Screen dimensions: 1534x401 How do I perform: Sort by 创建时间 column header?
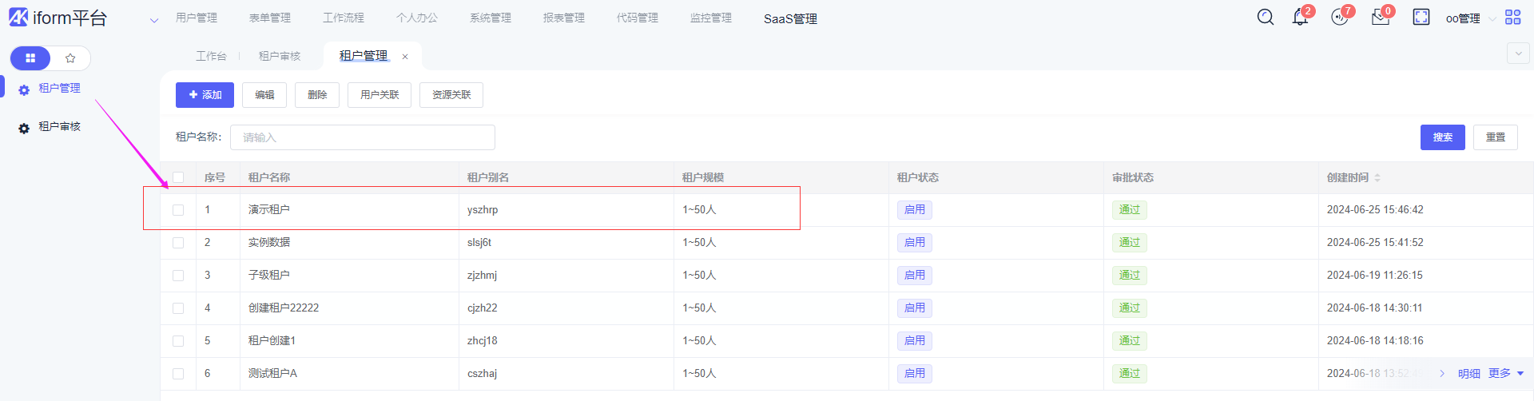[x=1353, y=177]
